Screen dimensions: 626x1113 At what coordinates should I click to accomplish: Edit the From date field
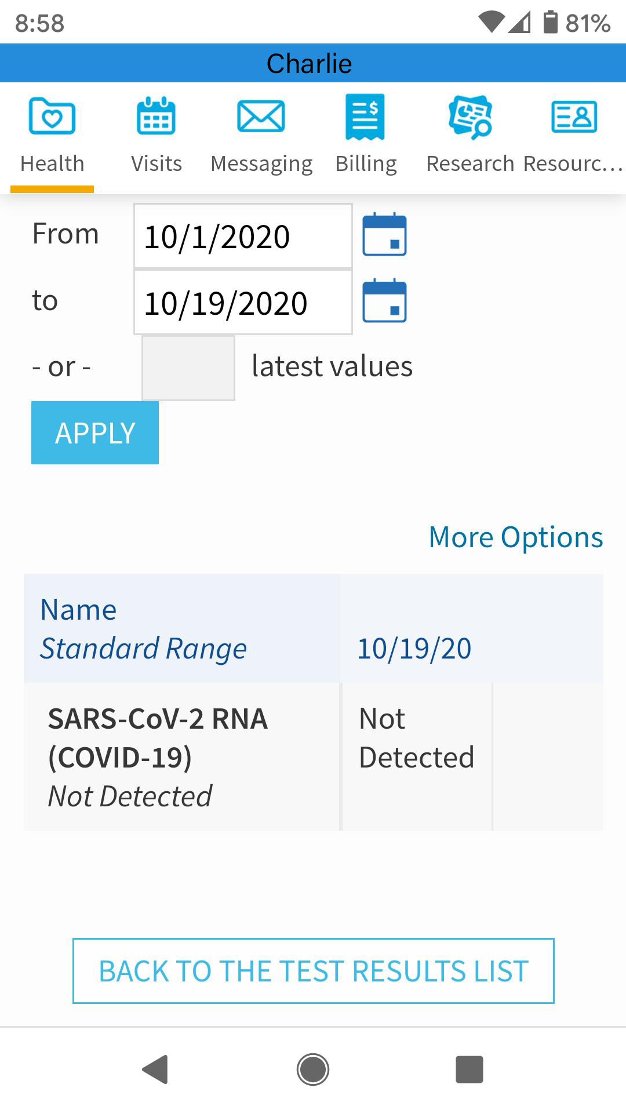click(243, 237)
